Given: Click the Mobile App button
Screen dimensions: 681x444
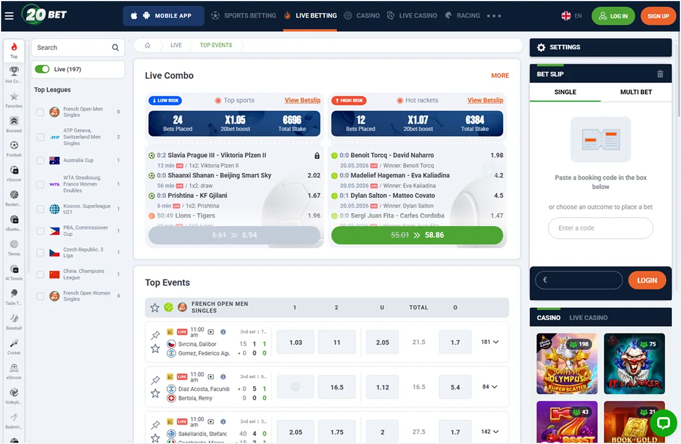Looking at the screenshot, I should coord(163,16).
